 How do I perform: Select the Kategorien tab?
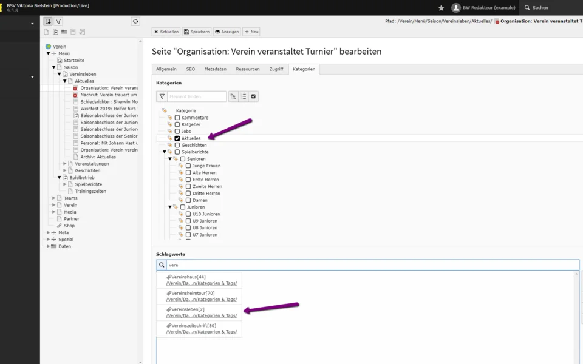(304, 69)
